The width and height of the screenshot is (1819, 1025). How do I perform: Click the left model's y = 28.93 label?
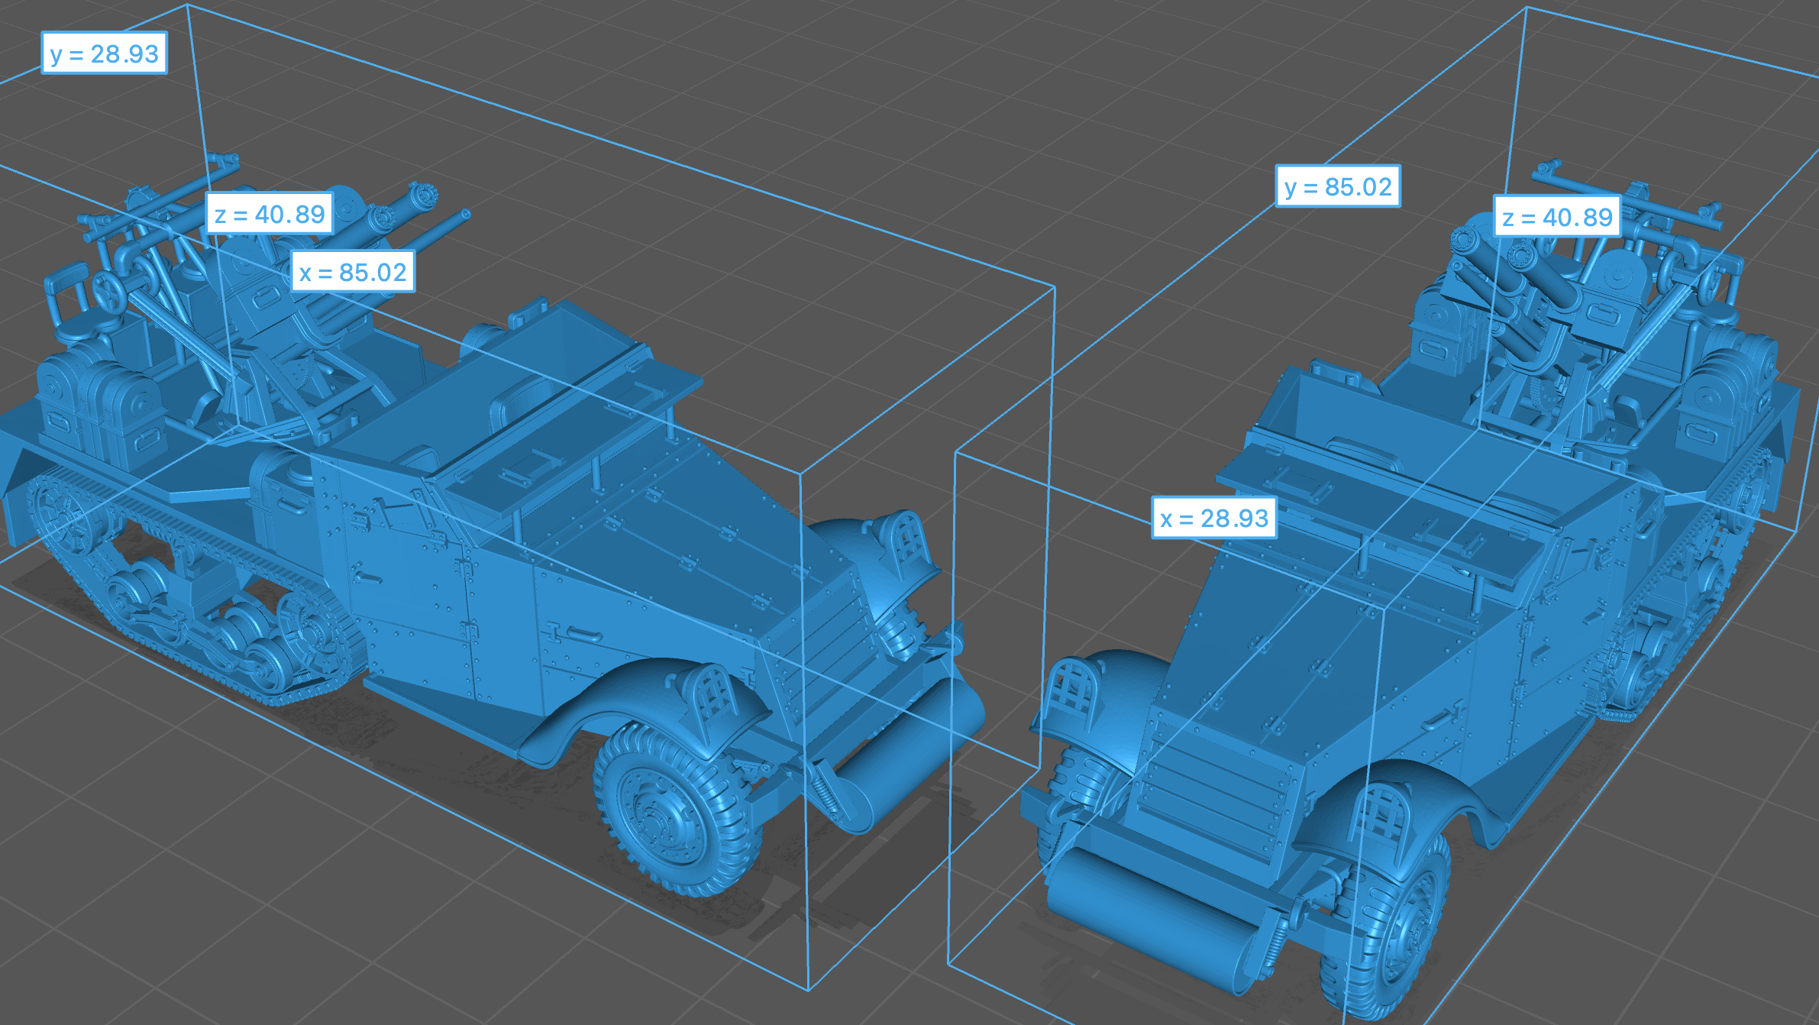[x=104, y=53]
